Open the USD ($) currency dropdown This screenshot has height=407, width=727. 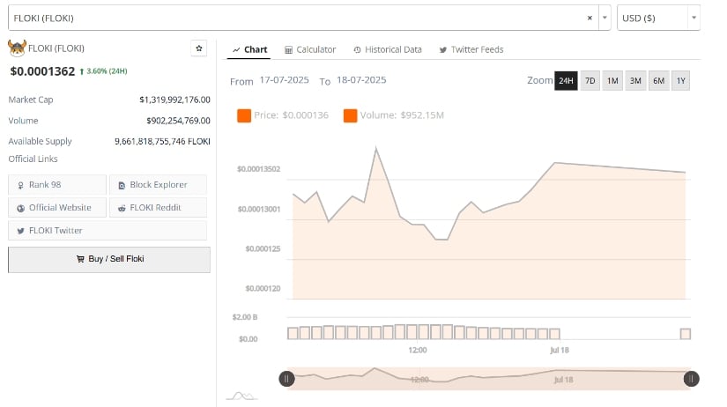click(x=658, y=18)
